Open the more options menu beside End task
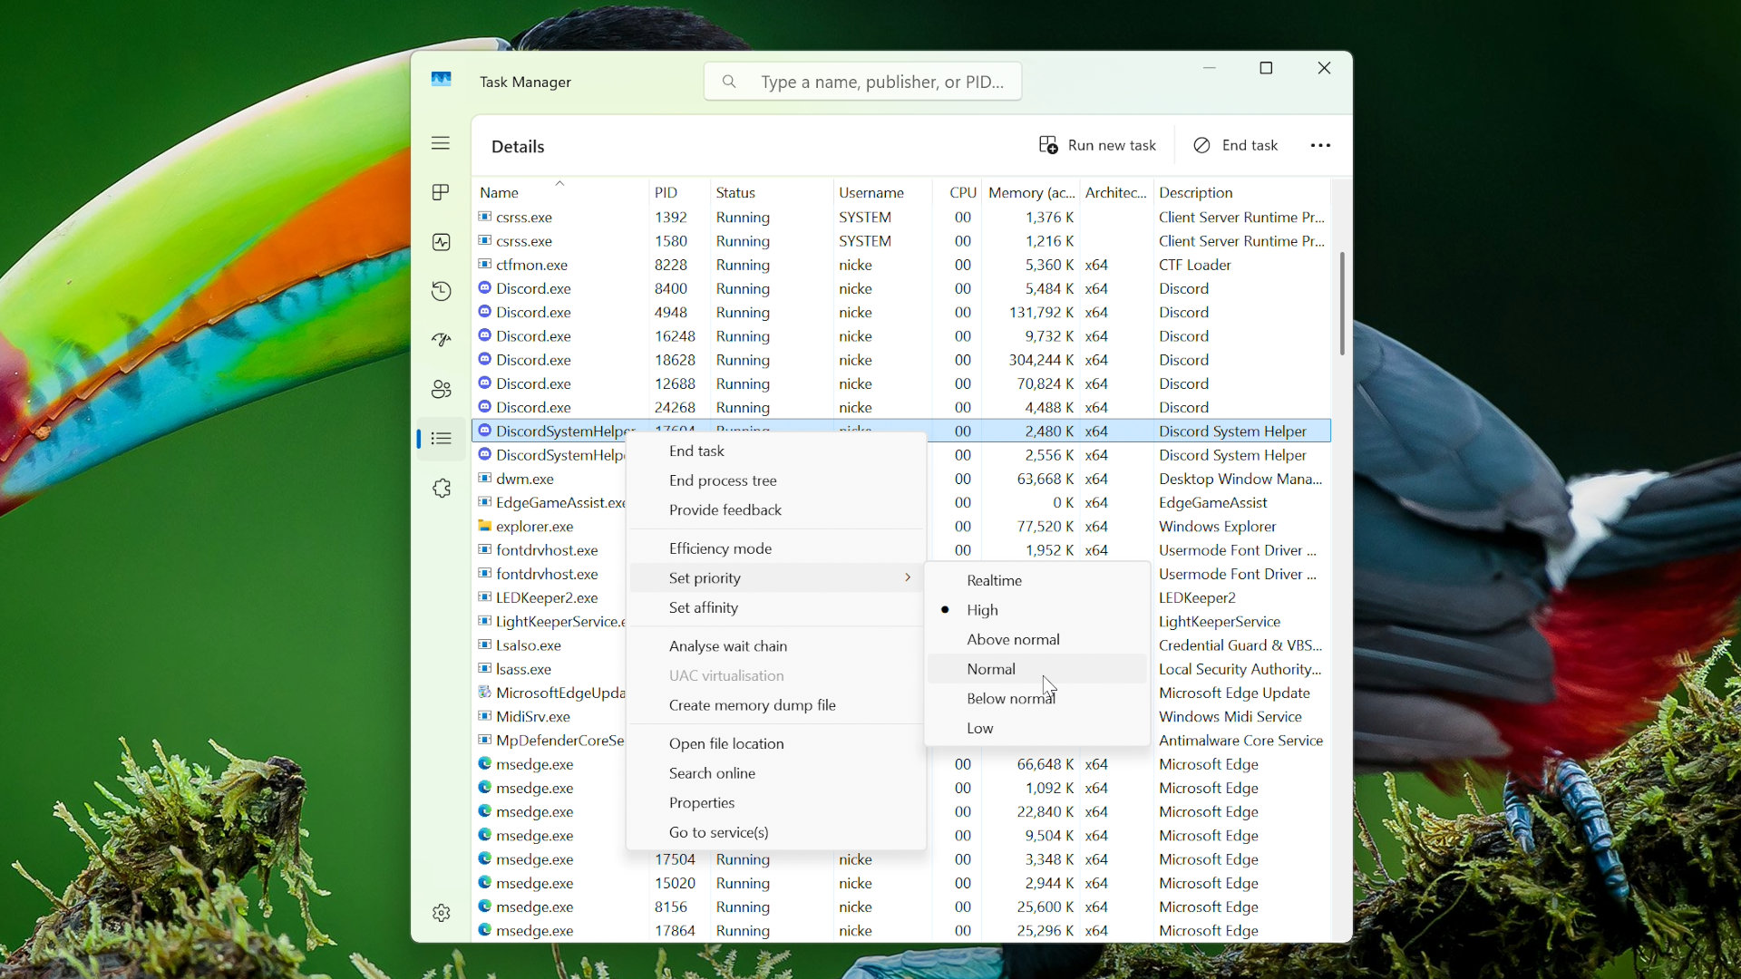Image resolution: width=1741 pixels, height=979 pixels. coord(1320,145)
